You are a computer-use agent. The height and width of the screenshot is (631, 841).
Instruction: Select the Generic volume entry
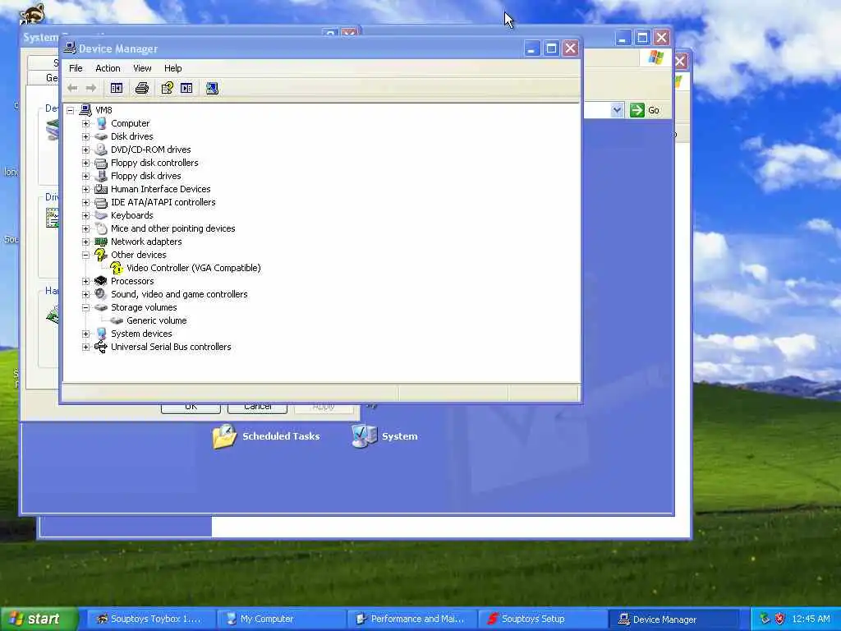click(x=157, y=320)
